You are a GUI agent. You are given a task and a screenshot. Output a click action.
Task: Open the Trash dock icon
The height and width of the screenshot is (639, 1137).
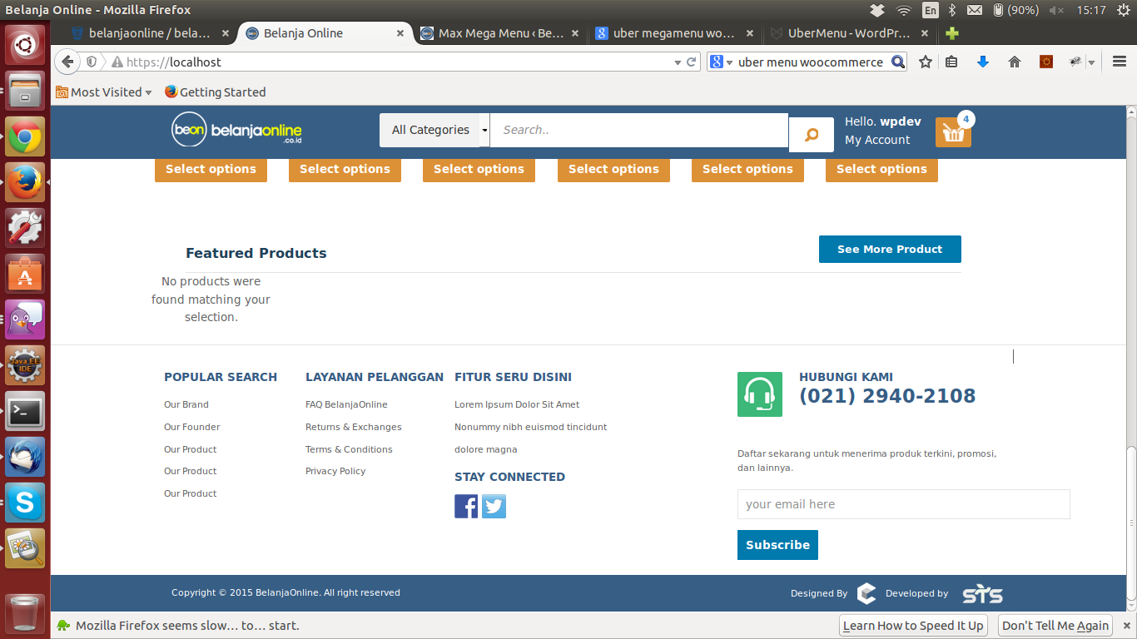25,612
